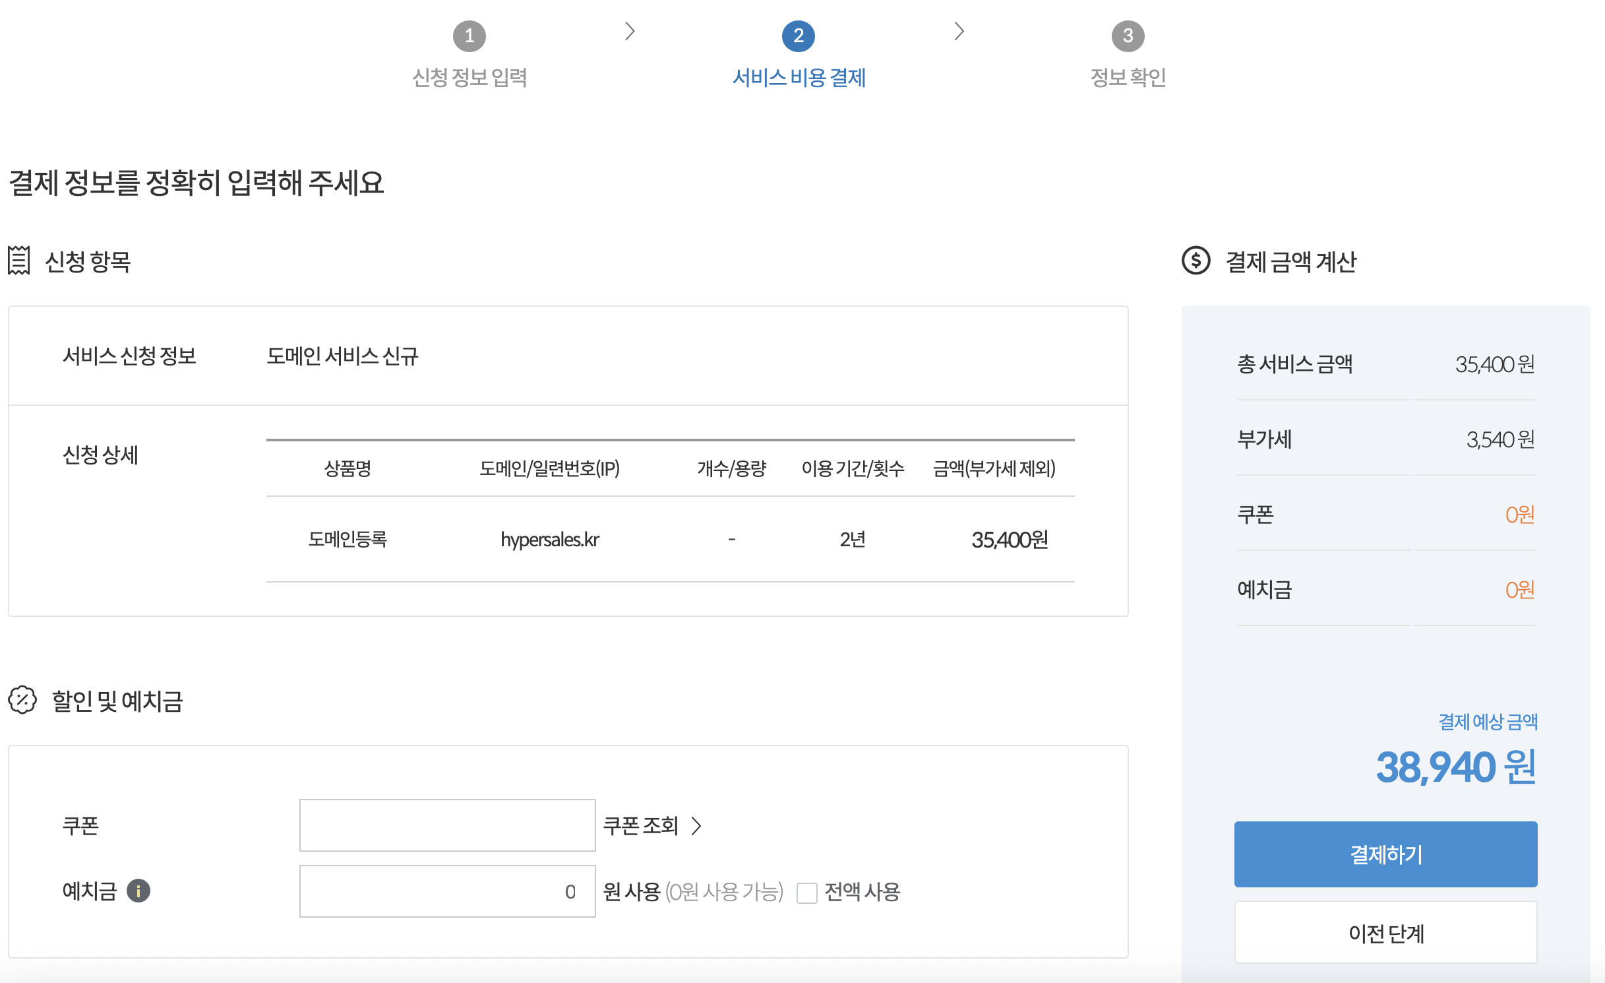Image resolution: width=1605 pixels, height=983 pixels.
Task: Click the step 2 circle icon
Action: (x=798, y=36)
